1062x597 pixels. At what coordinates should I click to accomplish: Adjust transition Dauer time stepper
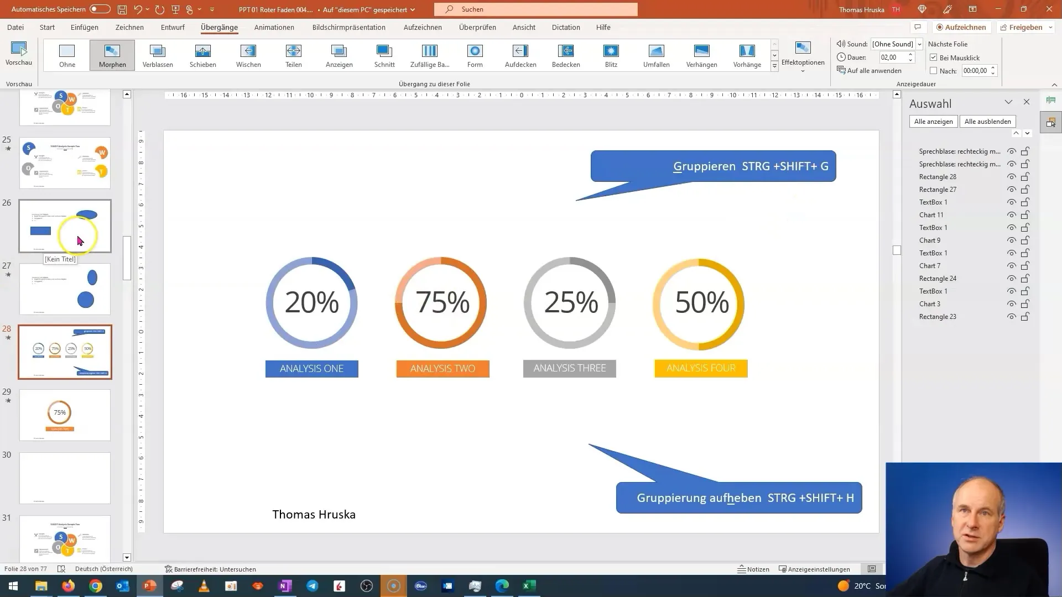911,57
